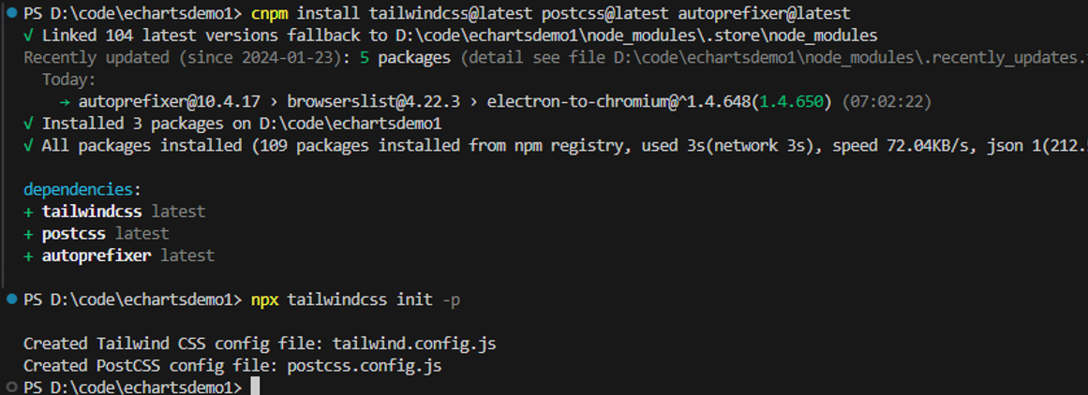Click the "dependencies:" heading text

(x=82, y=189)
